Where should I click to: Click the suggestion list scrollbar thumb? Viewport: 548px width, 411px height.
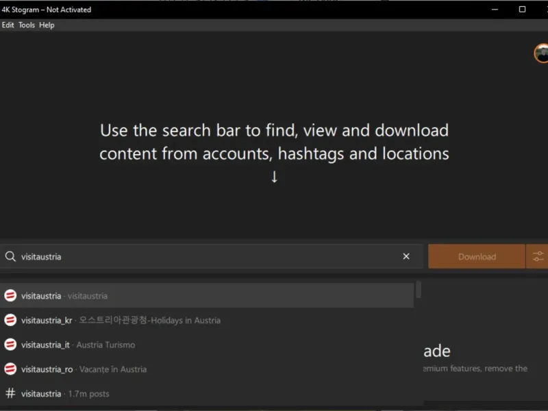[x=419, y=290]
